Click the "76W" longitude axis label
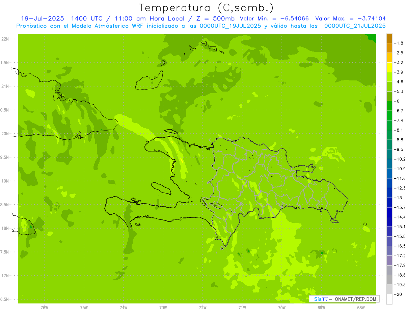Image resolution: width=405 pixels, height=312 pixels. 44,308
